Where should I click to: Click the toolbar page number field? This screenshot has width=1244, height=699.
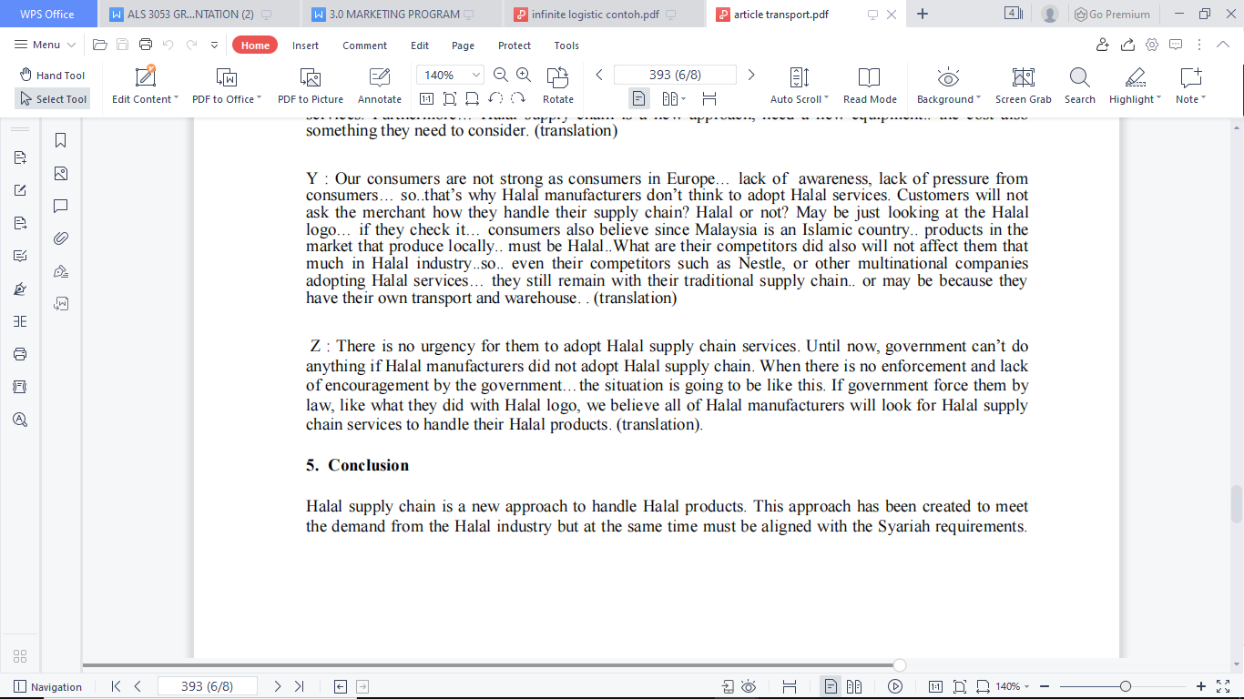pyautogui.click(x=675, y=75)
